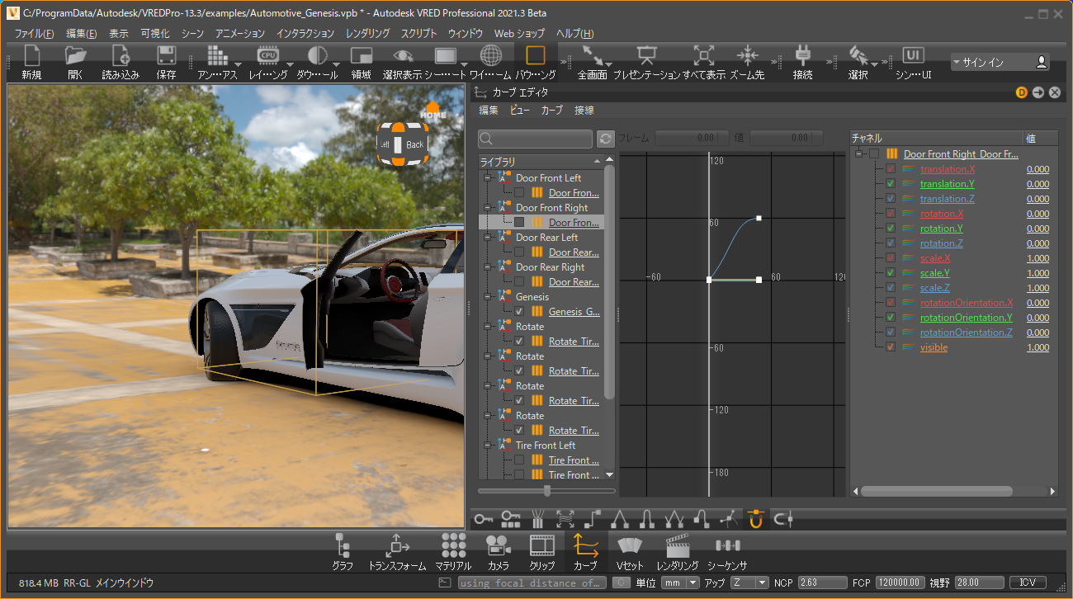1073x599 pixels.
Task: Click the library search input field
Action: 536,139
